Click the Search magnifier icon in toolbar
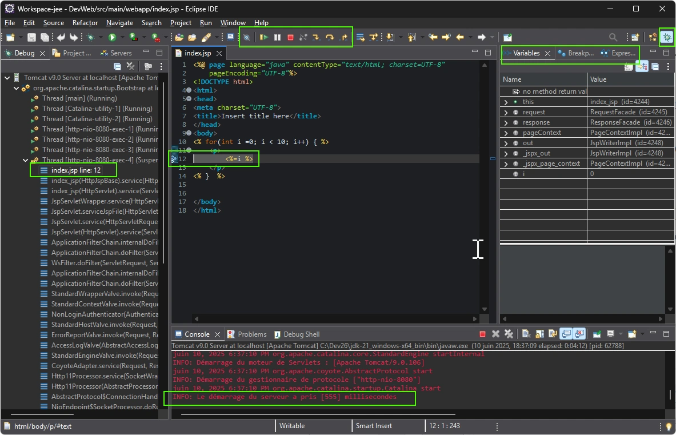 pos(613,38)
